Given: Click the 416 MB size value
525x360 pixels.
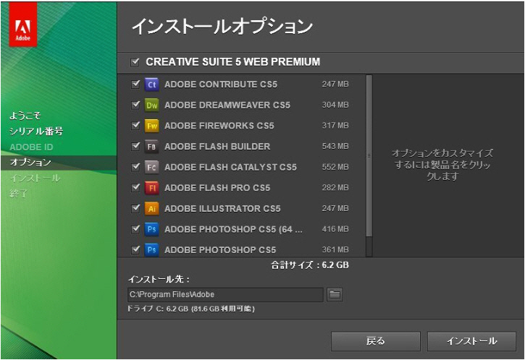Looking at the screenshot, I should click(x=335, y=229).
